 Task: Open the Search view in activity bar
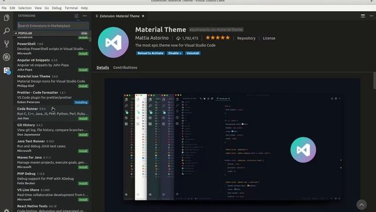(6, 31)
